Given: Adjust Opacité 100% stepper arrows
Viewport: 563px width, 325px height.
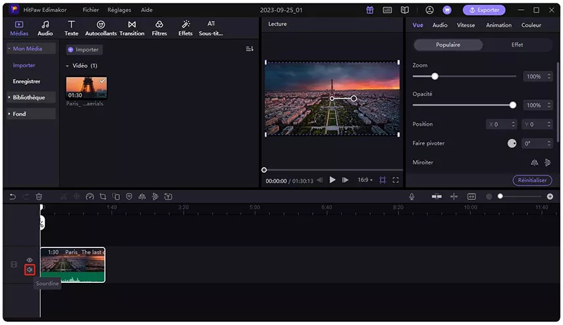Looking at the screenshot, I should pos(549,105).
